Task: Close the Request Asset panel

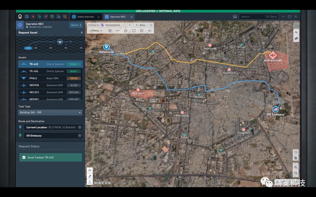Action: tap(82, 33)
